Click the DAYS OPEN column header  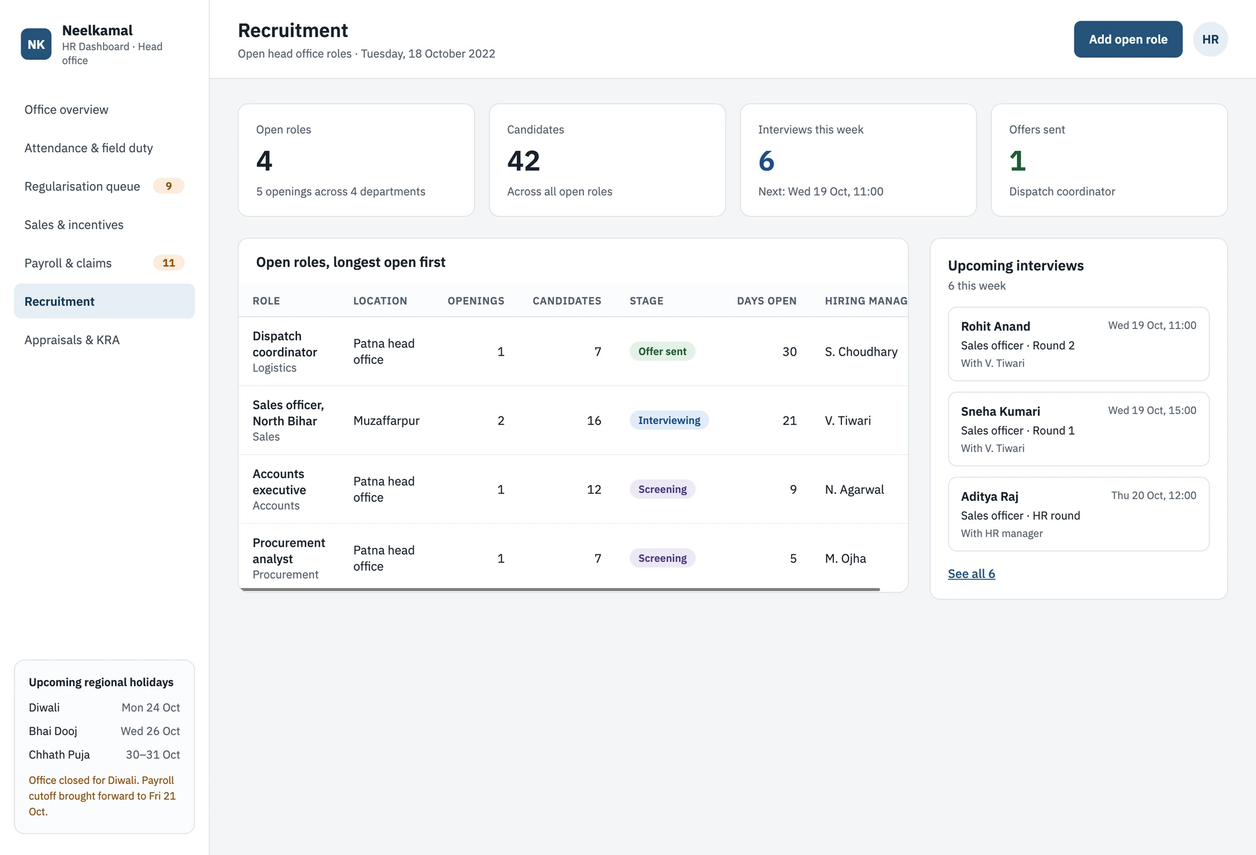766,301
